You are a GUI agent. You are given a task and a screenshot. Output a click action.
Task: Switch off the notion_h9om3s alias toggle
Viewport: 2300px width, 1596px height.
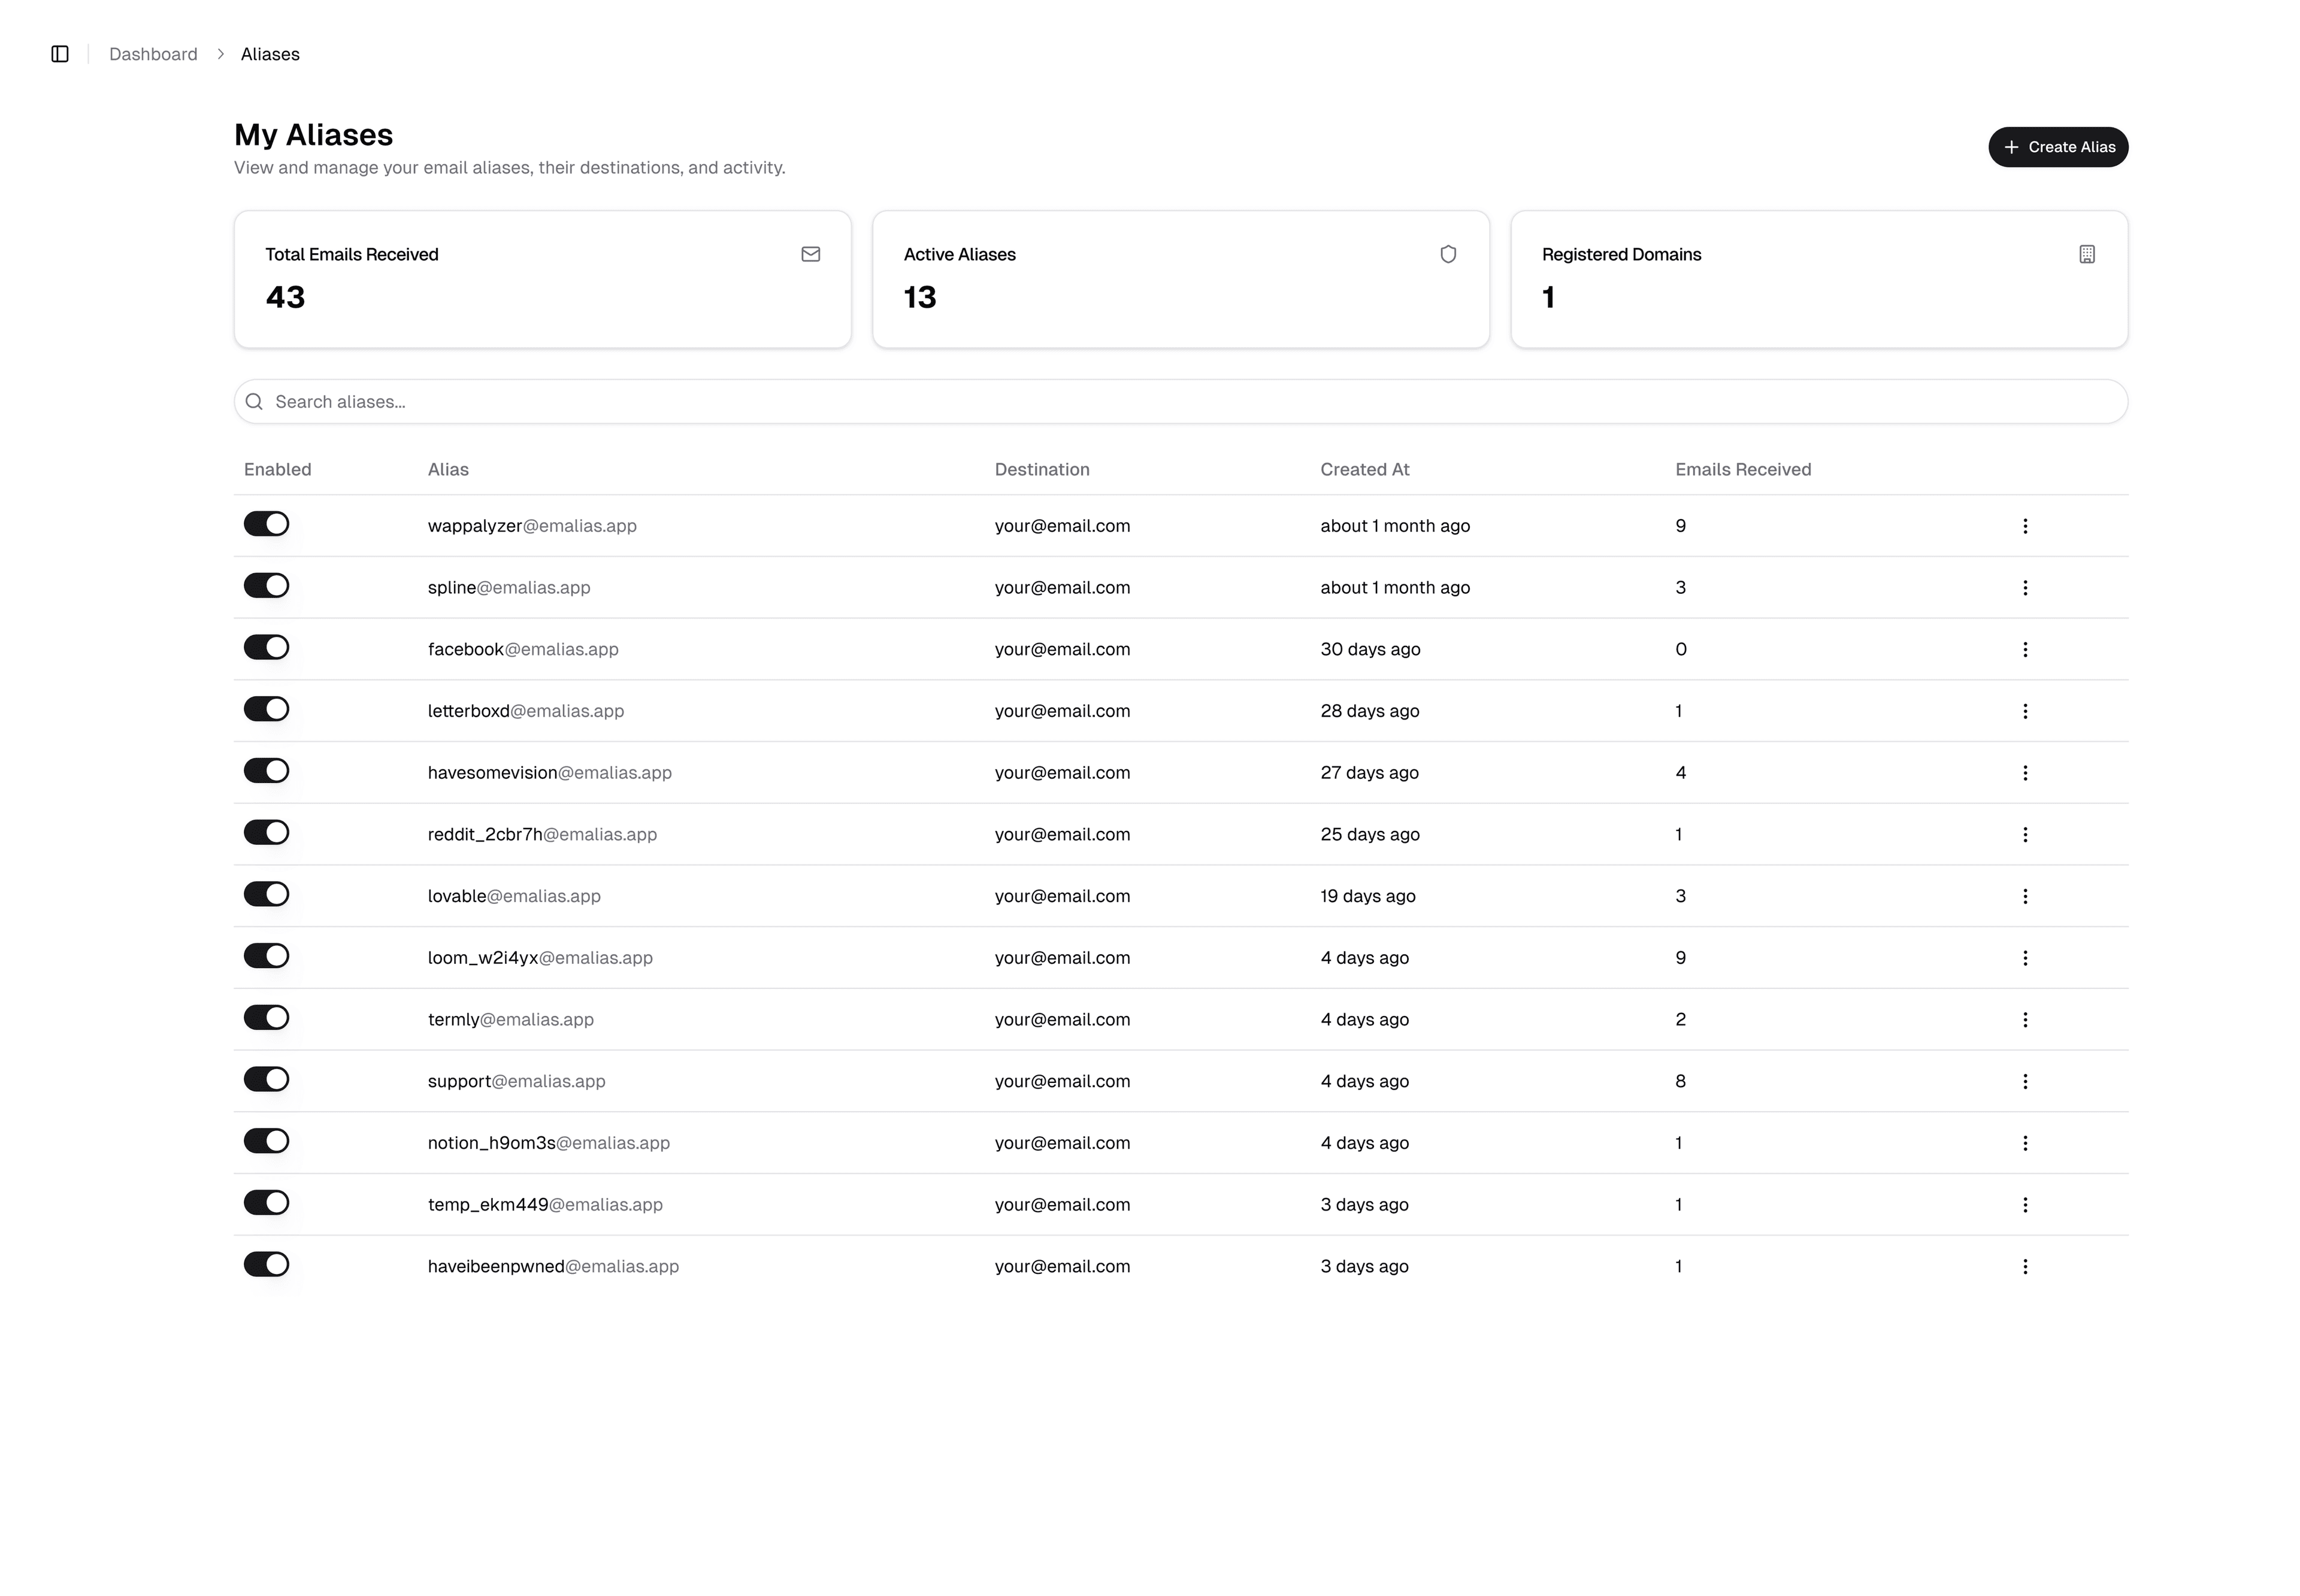266,1141
